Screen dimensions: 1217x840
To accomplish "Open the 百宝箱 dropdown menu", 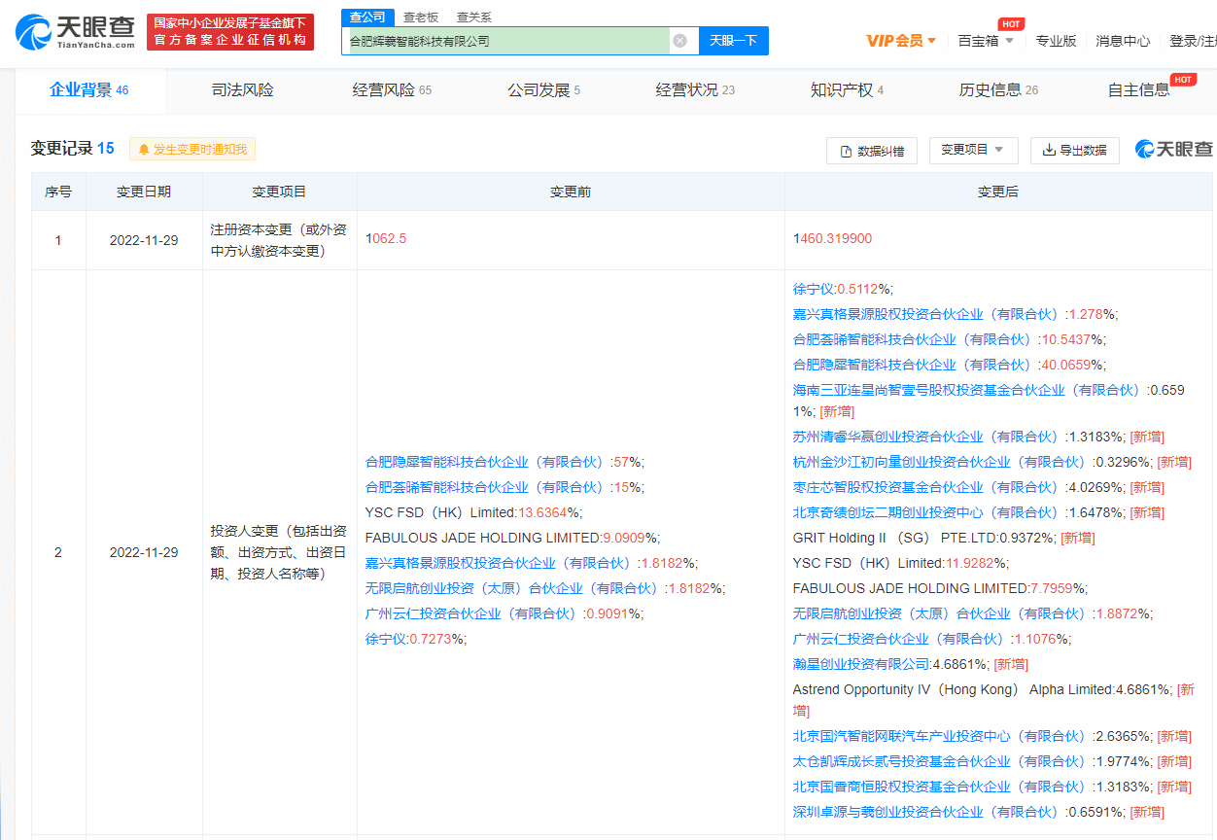I will (986, 40).
